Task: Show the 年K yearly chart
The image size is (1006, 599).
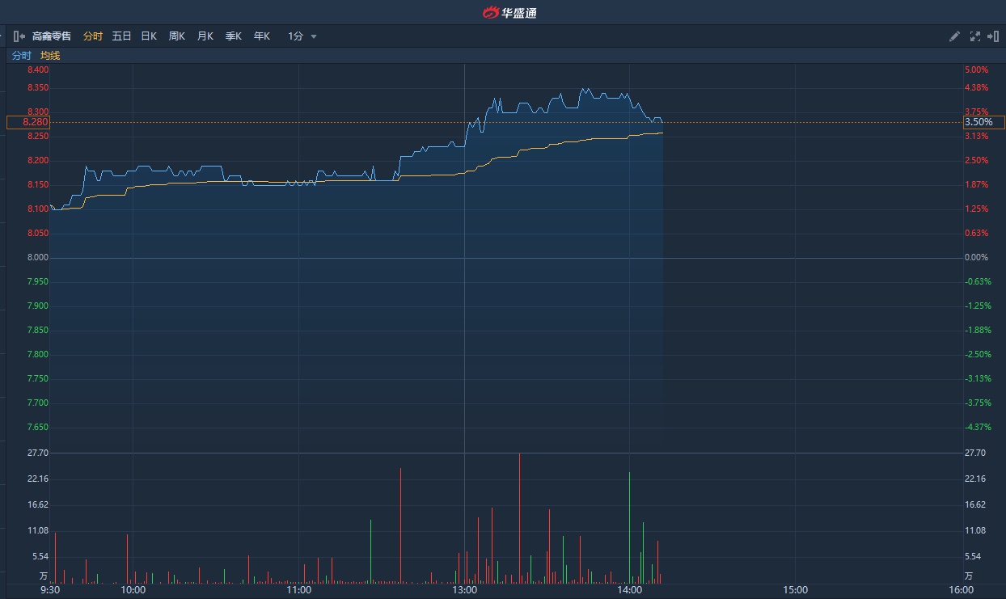Action: (x=262, y=36)
